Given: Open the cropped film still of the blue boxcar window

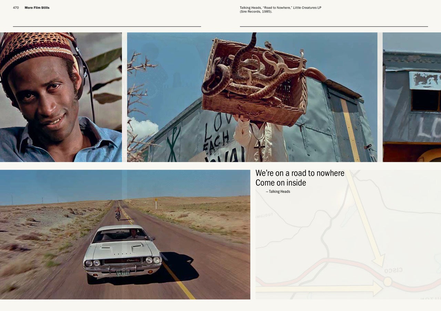Looking at the screenshot, I should click(412, 97).
